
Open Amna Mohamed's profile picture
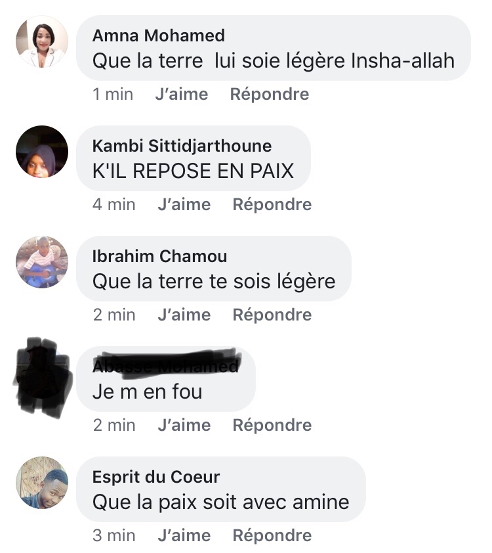[42, 42]
